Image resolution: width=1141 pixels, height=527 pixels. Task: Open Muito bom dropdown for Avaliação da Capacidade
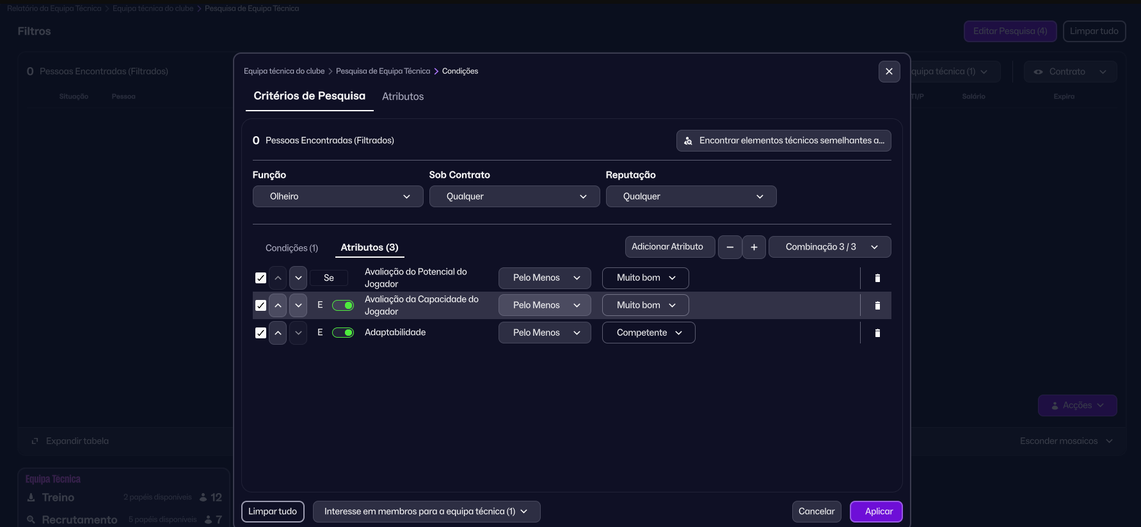pos(645,306)
